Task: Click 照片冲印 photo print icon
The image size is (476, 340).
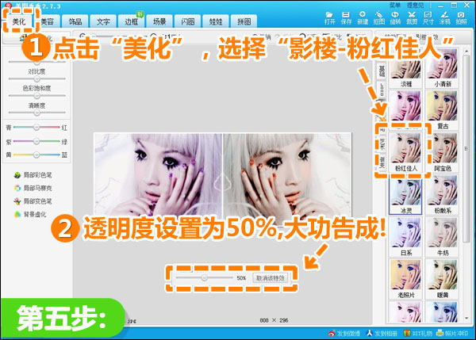Action: click(452, 334)
